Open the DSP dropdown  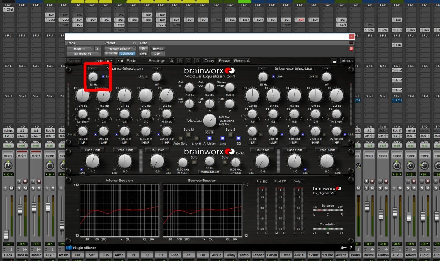[158, 54]
